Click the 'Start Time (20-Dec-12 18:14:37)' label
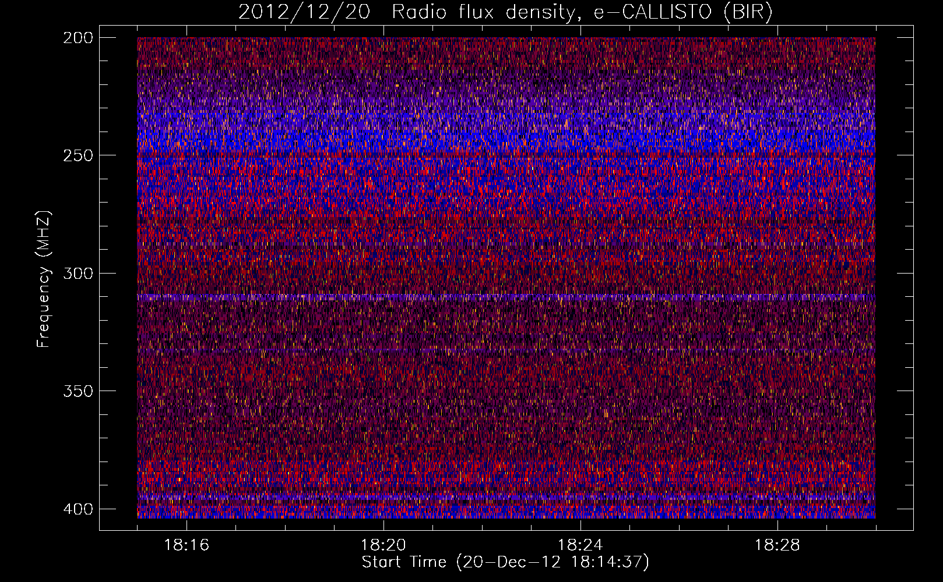This screenshot has width=943, height=582. pyautogui.click(x=505, y=562)
